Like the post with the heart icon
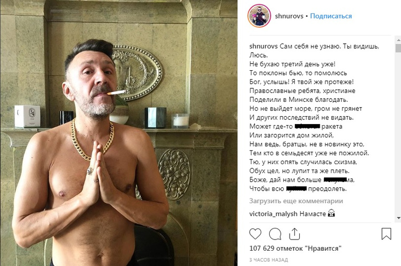Screen dimensions: 401x266 click(x=255, y=234)
